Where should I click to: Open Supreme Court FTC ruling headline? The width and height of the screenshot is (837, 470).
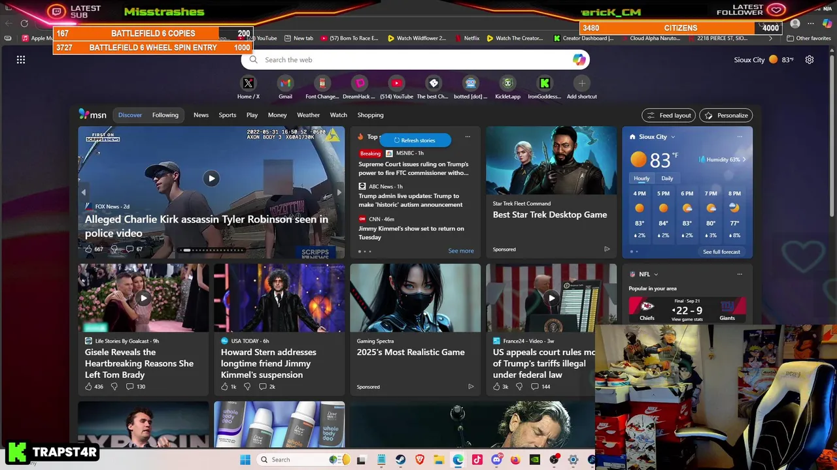pyautogui.click(x=413, y=168)
